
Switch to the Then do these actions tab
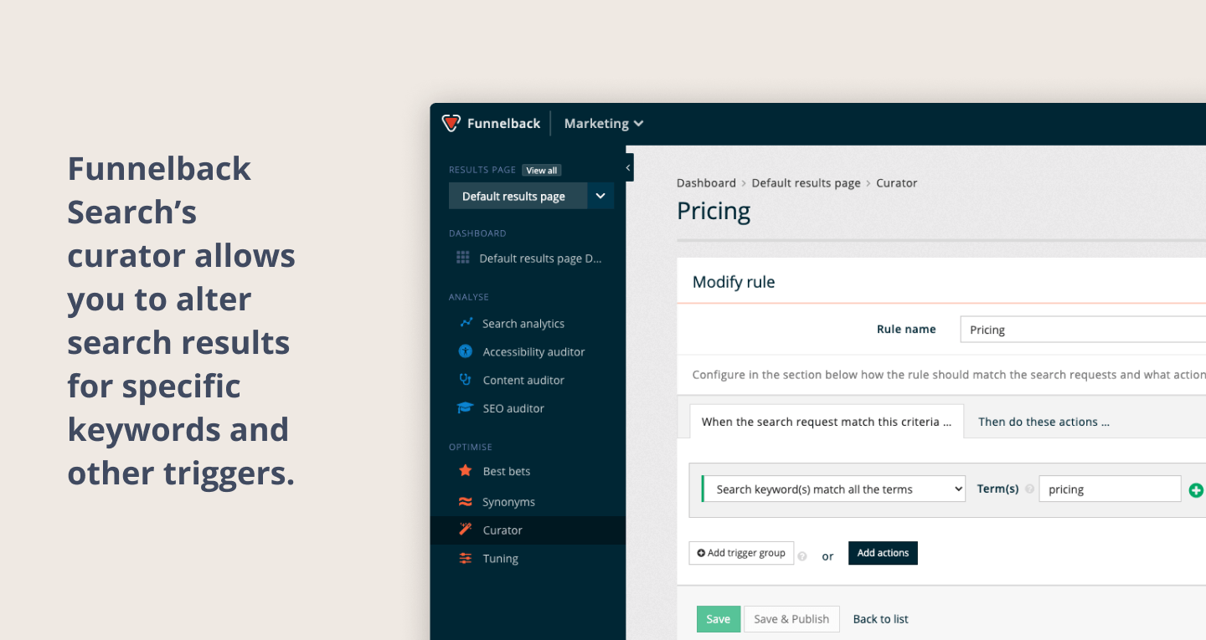coord(1044,422)
